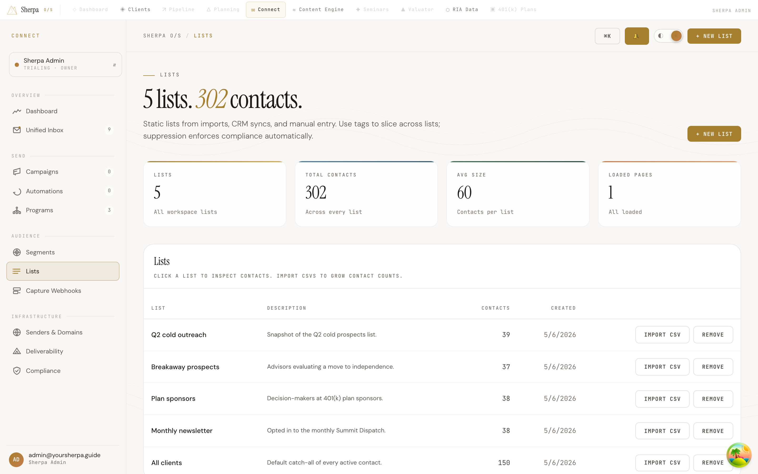Click admin@yoursherpa.guide account email
This screenshot has height=474, width=758.
[x=64, y=455]
